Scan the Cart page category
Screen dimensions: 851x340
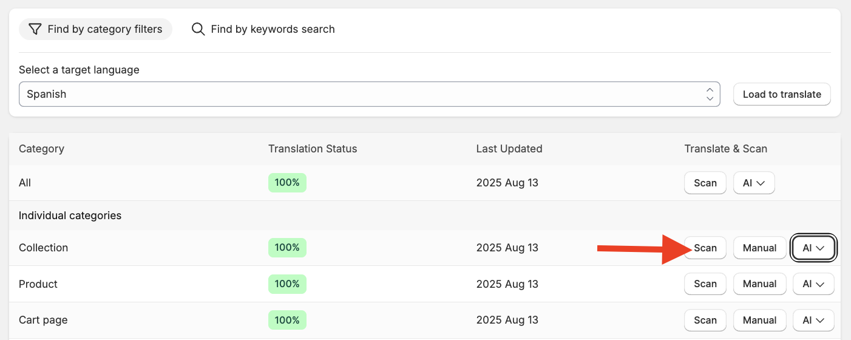coord(705,321)
